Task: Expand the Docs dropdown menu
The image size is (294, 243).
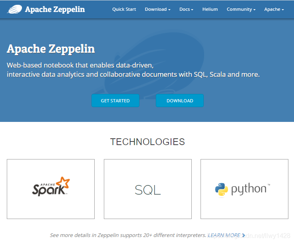Action: pyautogui.click(x=186, y=9)
